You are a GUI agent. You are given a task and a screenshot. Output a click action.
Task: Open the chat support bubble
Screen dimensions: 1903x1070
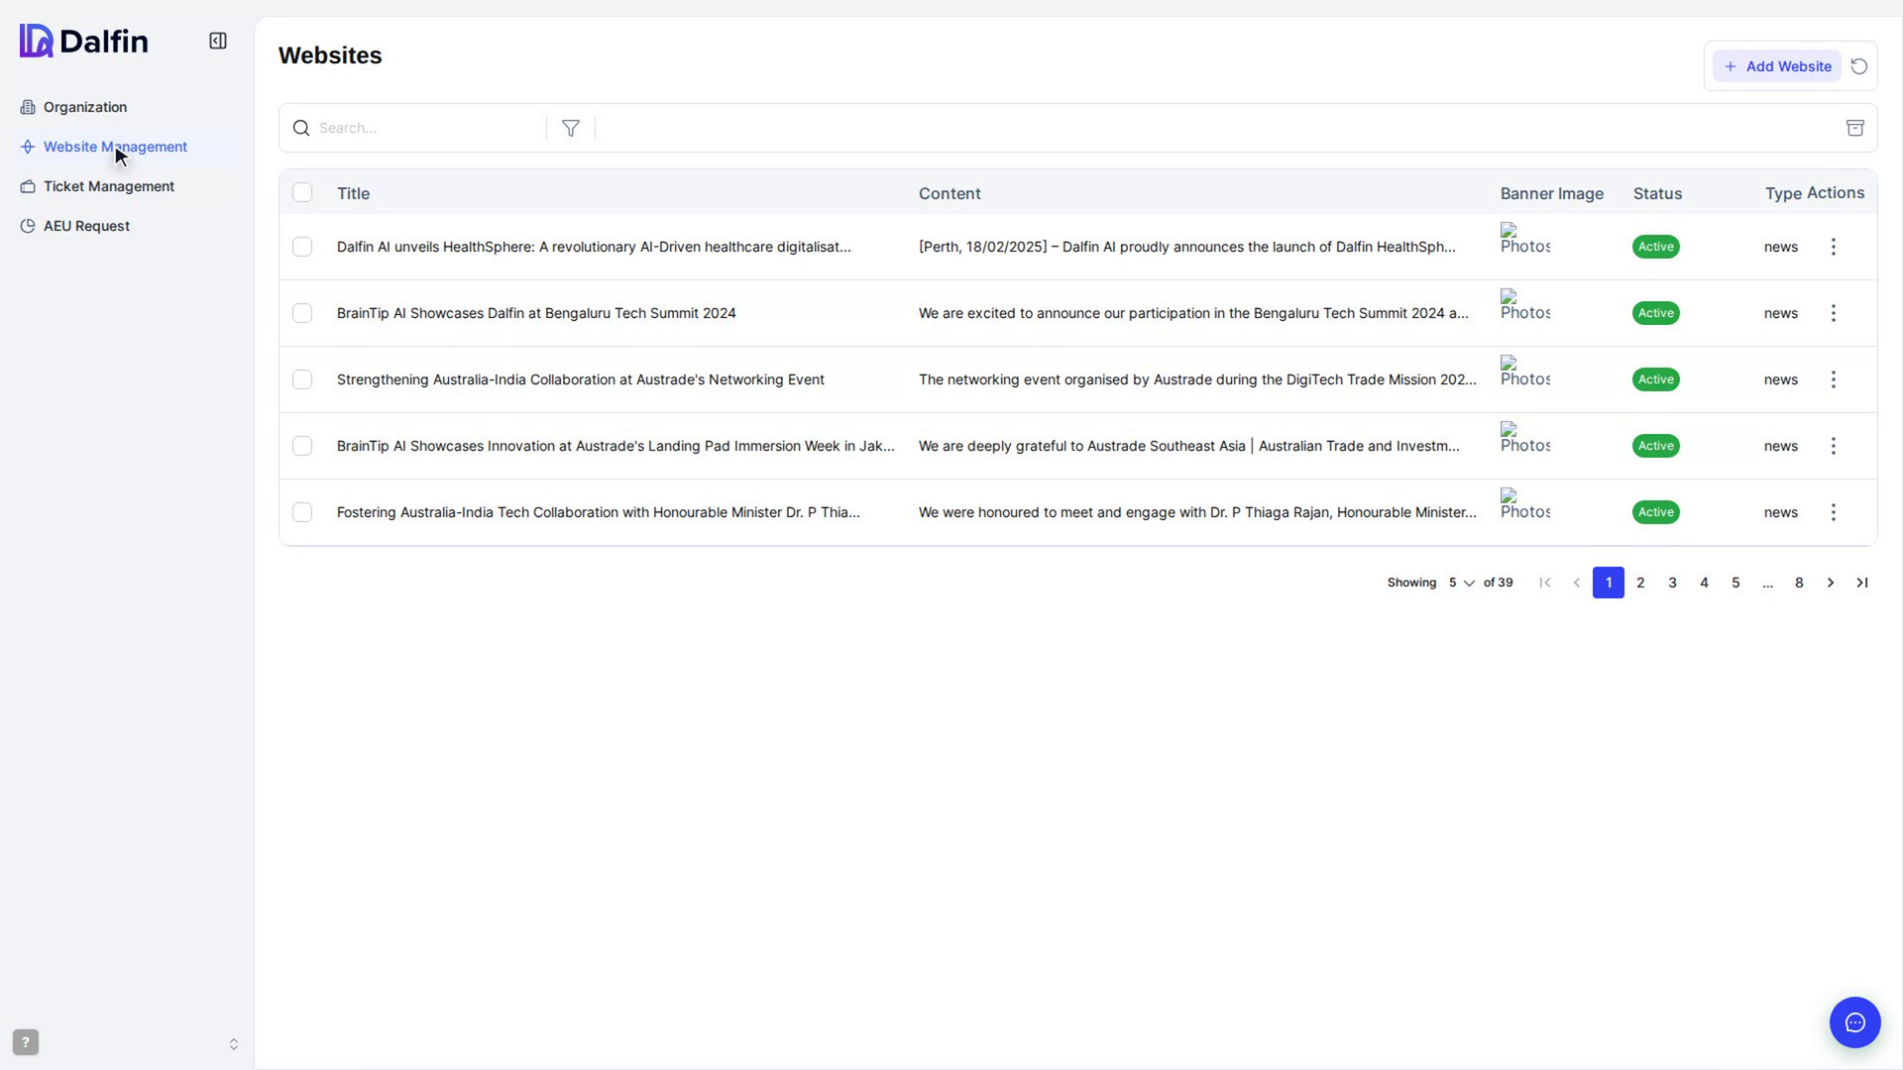coord(1855,1022)
